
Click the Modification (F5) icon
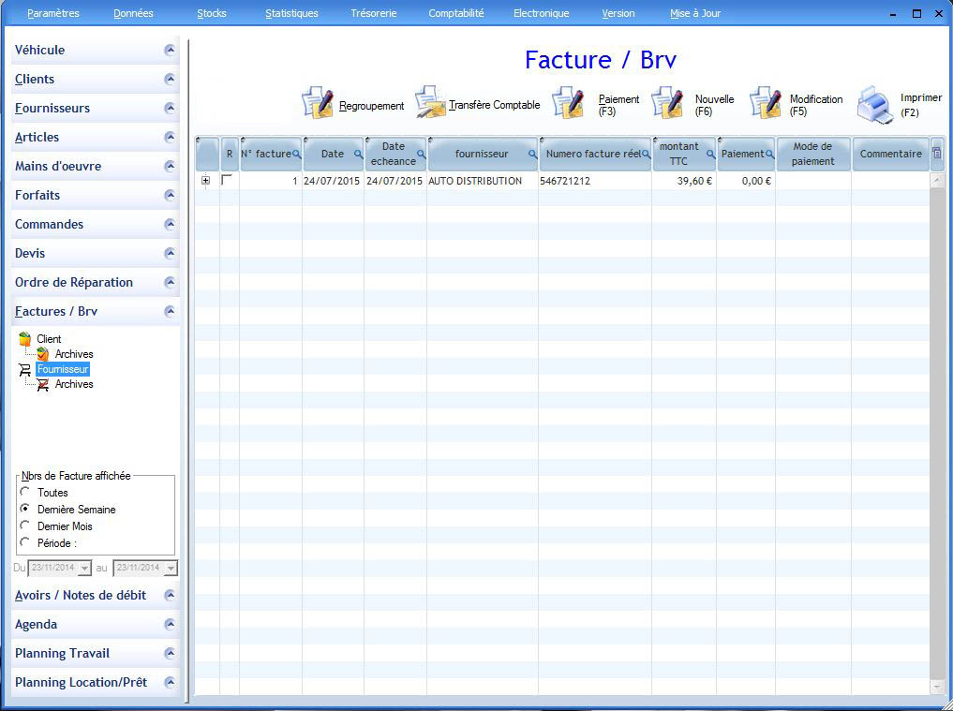click(766, 103)
